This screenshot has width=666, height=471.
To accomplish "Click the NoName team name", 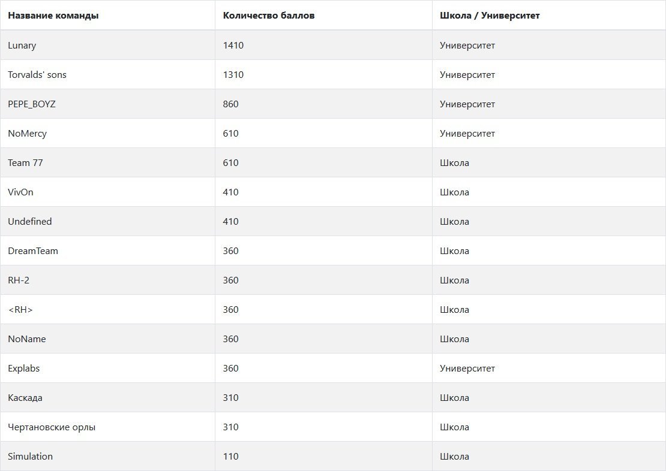I will pyautogui.click(x=27, y=339).
